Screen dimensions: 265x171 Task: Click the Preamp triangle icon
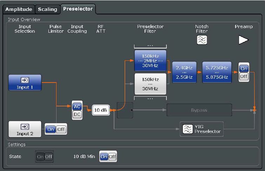coord(243,40)
